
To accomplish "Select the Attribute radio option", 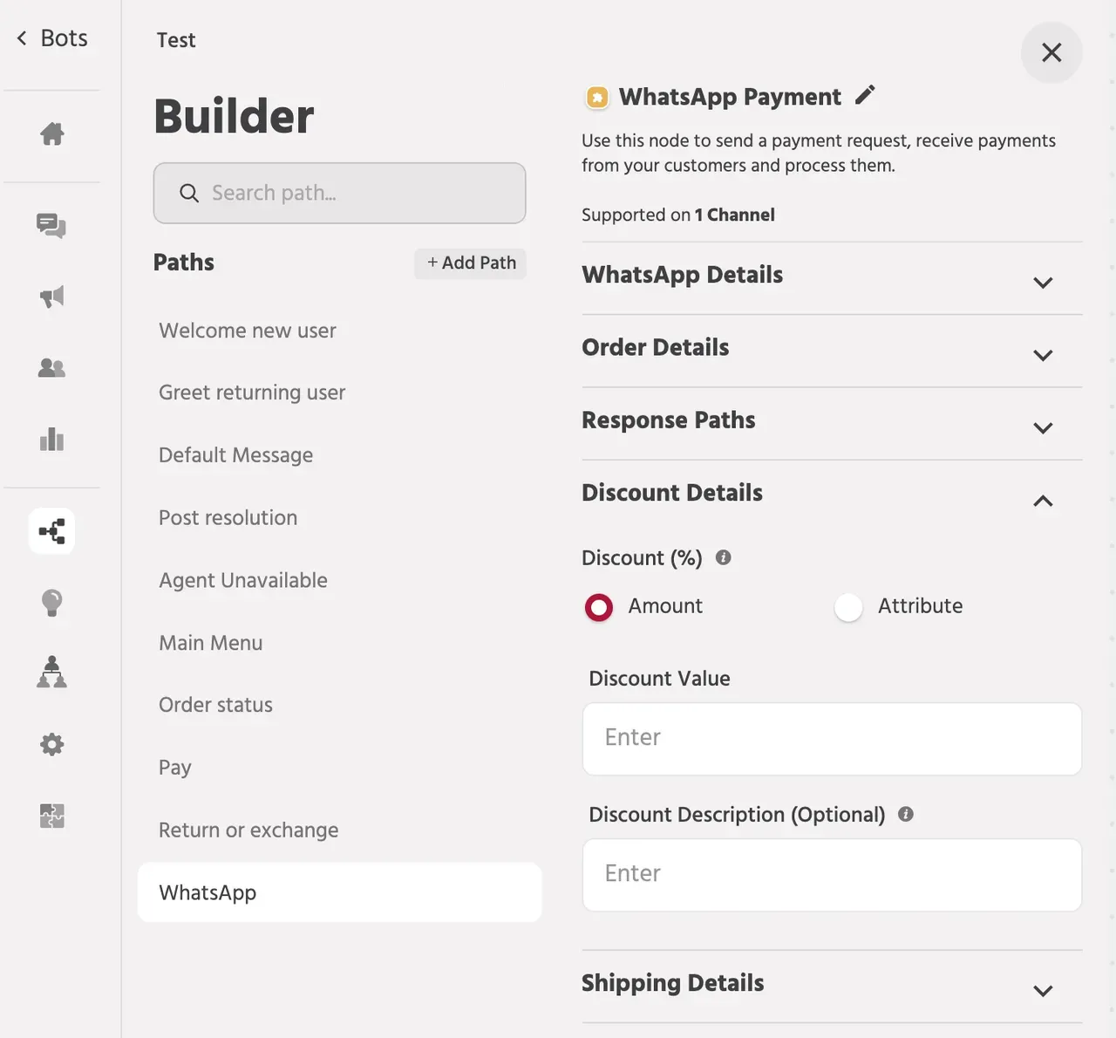I will [x=848, y=607].
